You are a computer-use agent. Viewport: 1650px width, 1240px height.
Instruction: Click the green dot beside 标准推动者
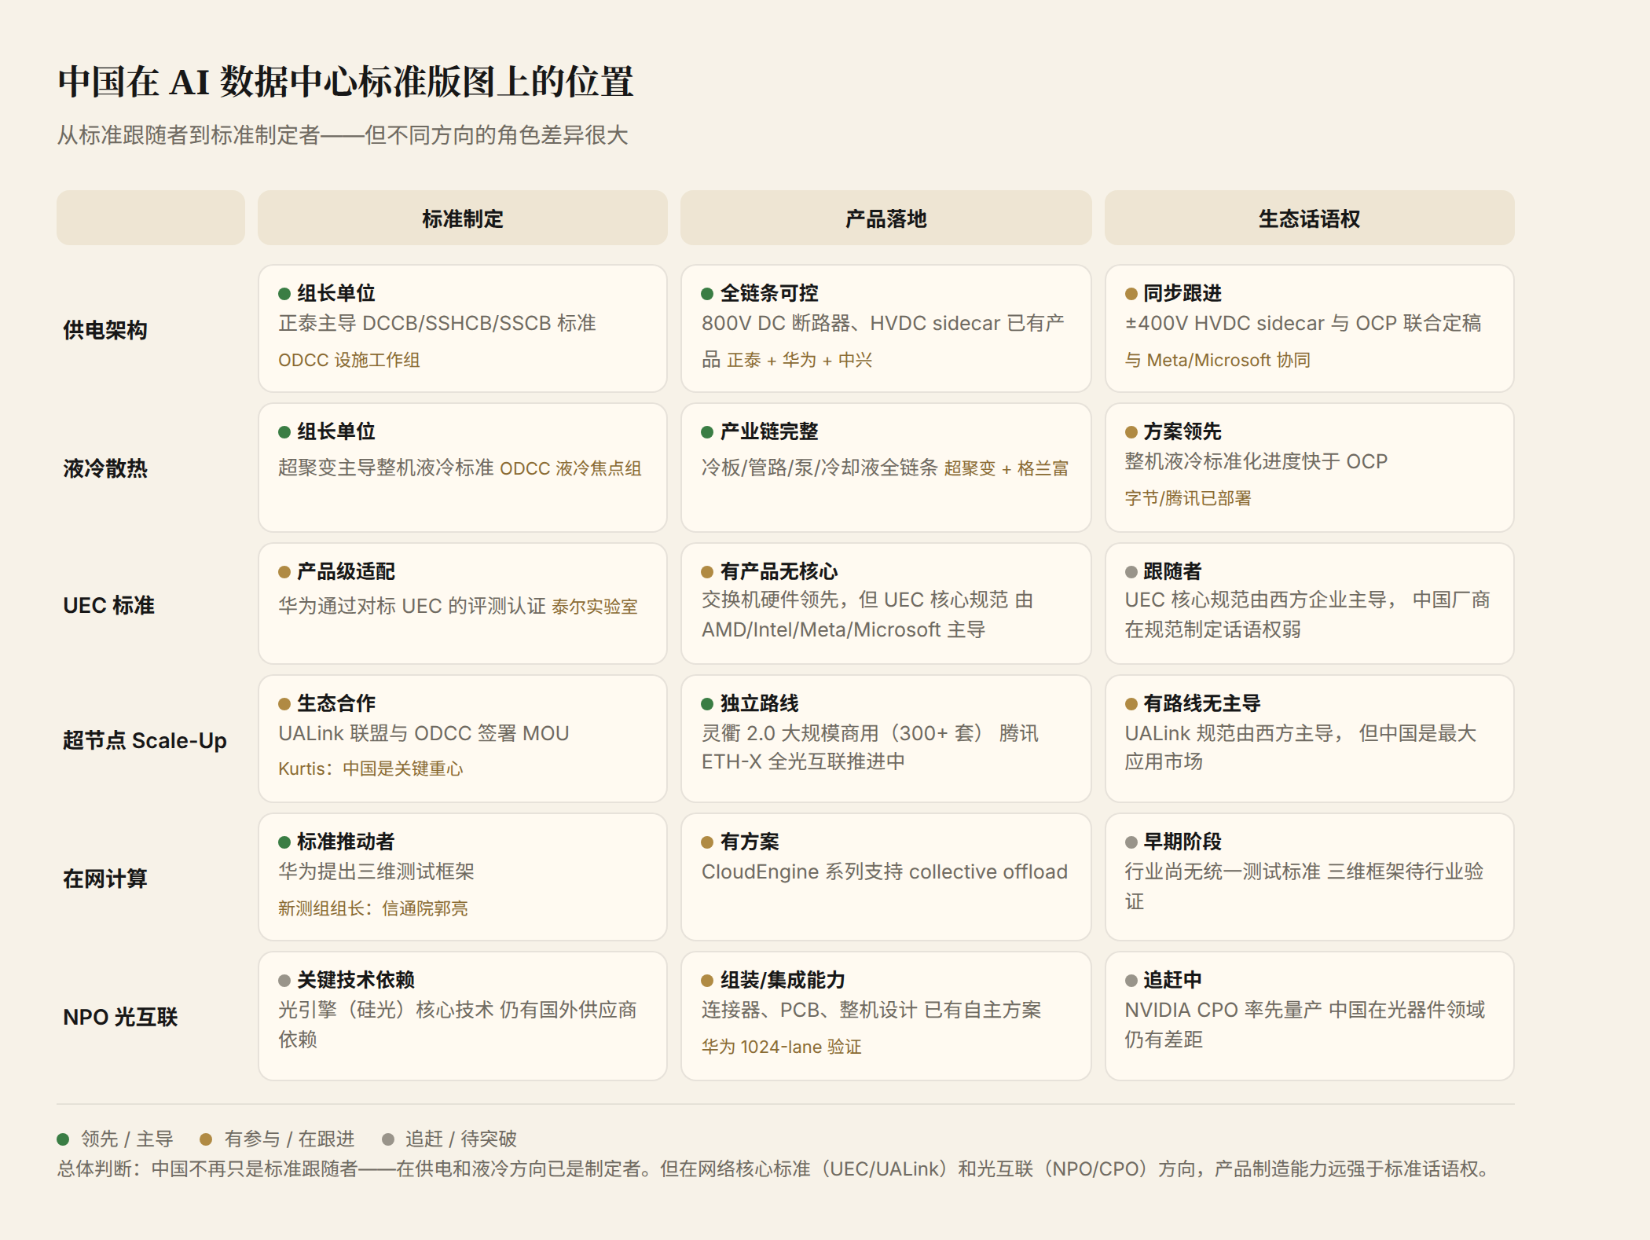[x=284, y=842]
